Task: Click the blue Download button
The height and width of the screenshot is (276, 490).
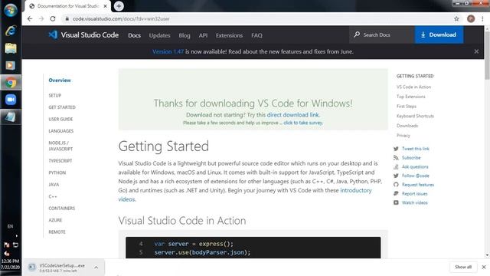Action: coord(439,34)
